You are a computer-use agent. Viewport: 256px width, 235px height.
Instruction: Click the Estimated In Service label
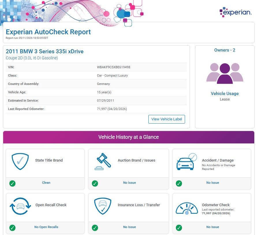click(23, 101)
